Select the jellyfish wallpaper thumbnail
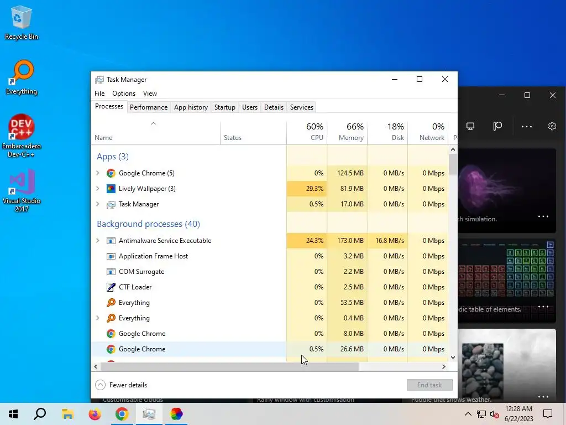Viewport: 566px width, 425px height. [x=507, y=190]
